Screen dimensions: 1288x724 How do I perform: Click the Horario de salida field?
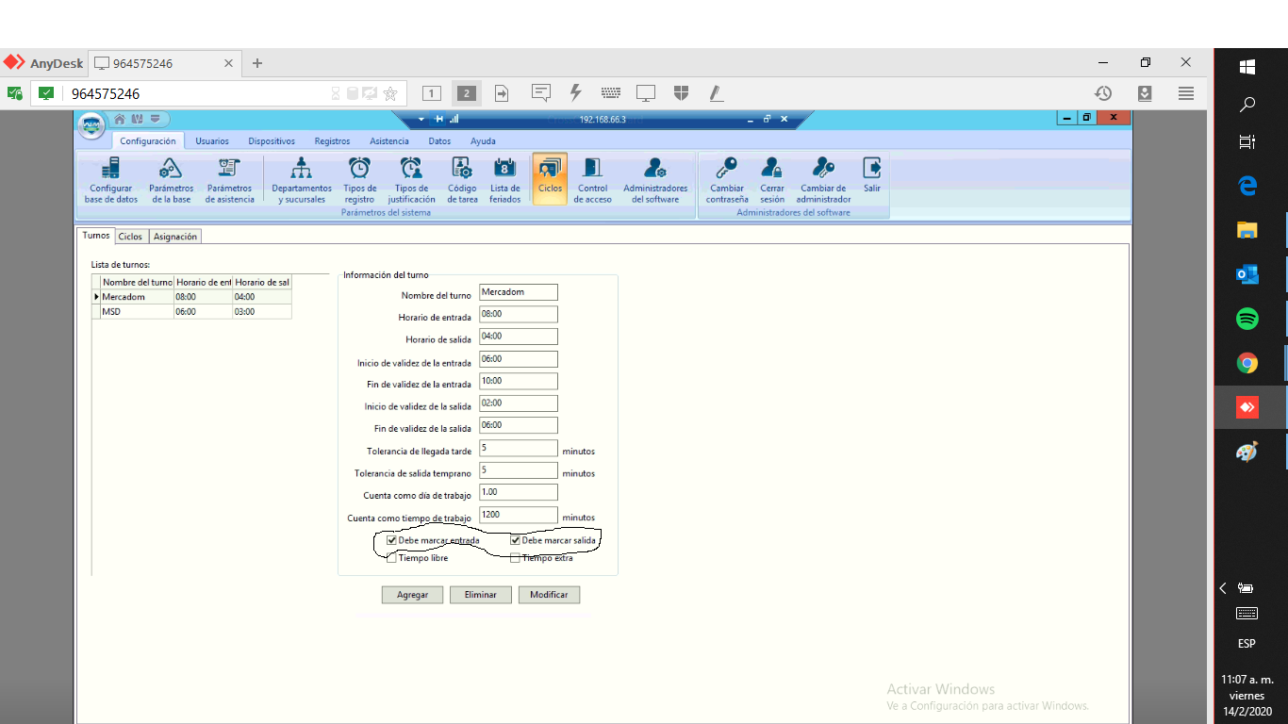click(519, 337)
